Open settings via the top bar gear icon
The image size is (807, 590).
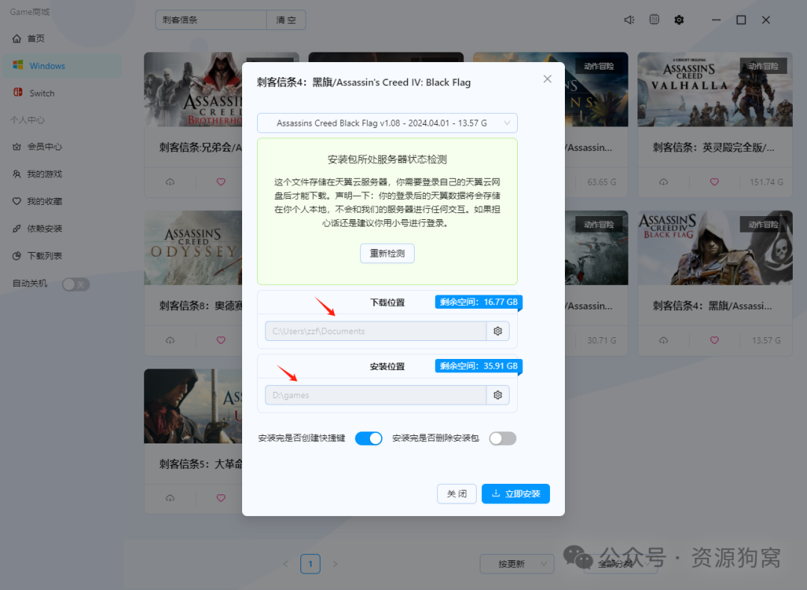(x=679, y=20)
